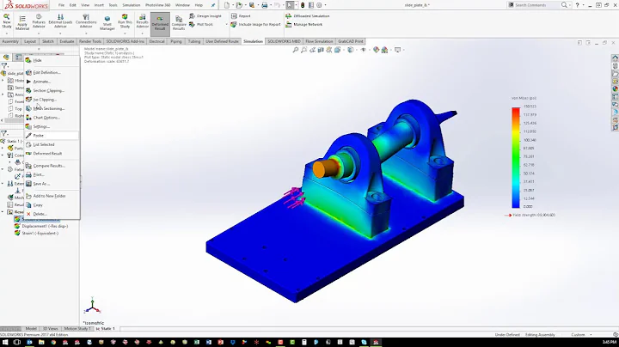Select Copy in the context menu
Screen dimensions: 619x347
click(x=52, y=205)
